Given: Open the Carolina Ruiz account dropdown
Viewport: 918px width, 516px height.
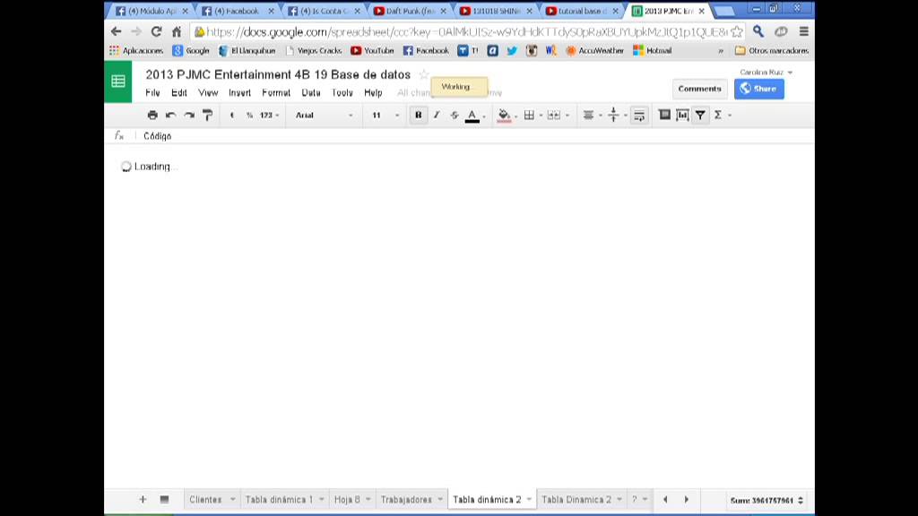Looking at the screenshot, I should [x=766, y=72].
